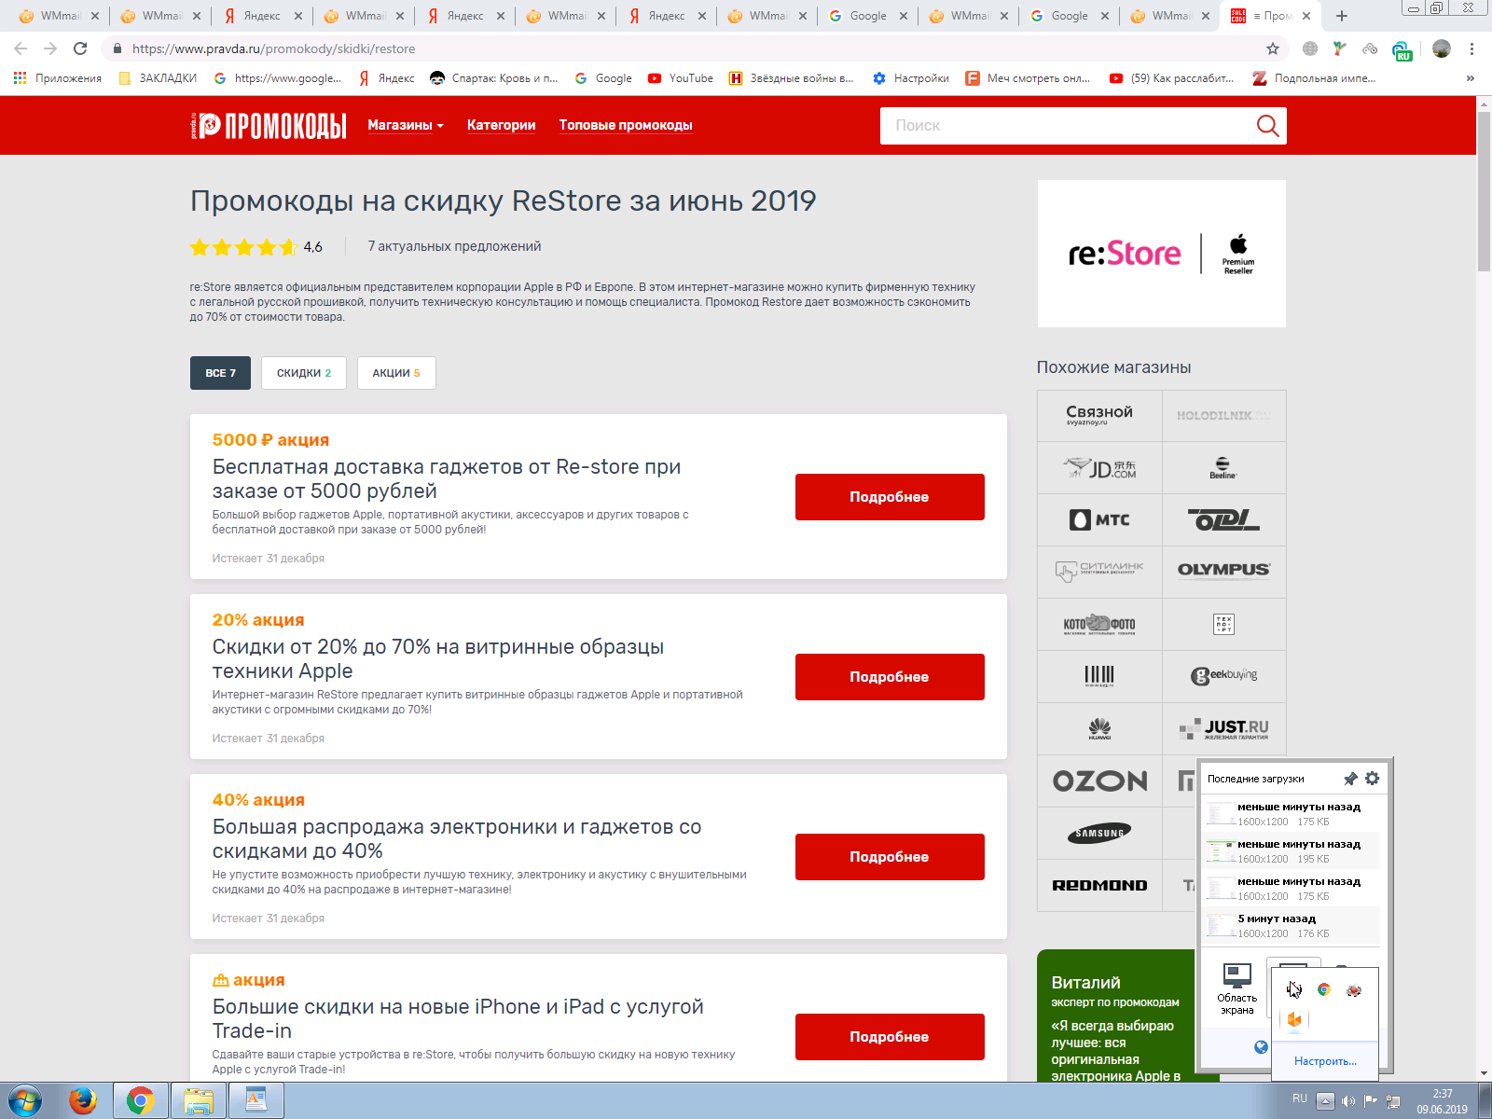Open Топовые промокоды in the header
The image size is (1492, 1119).
click(x=626, y=125)
